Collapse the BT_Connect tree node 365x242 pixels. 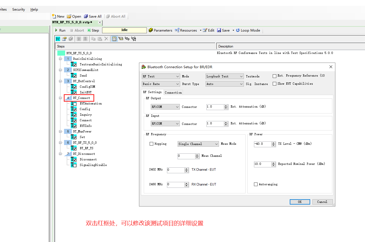click(60, 98)
